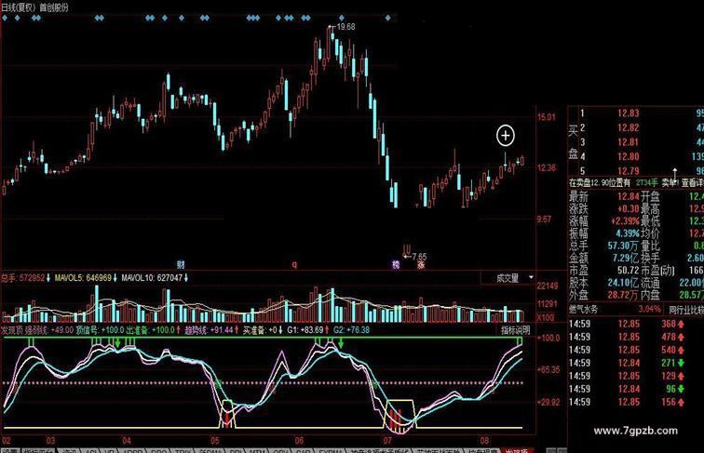Click the 外盘 value 28.72万
Screen dimensions: 704x453
pos(623,295)
